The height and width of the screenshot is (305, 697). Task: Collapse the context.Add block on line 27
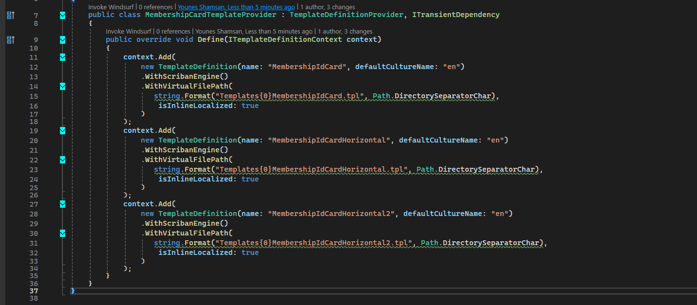(x=62, y=204)
